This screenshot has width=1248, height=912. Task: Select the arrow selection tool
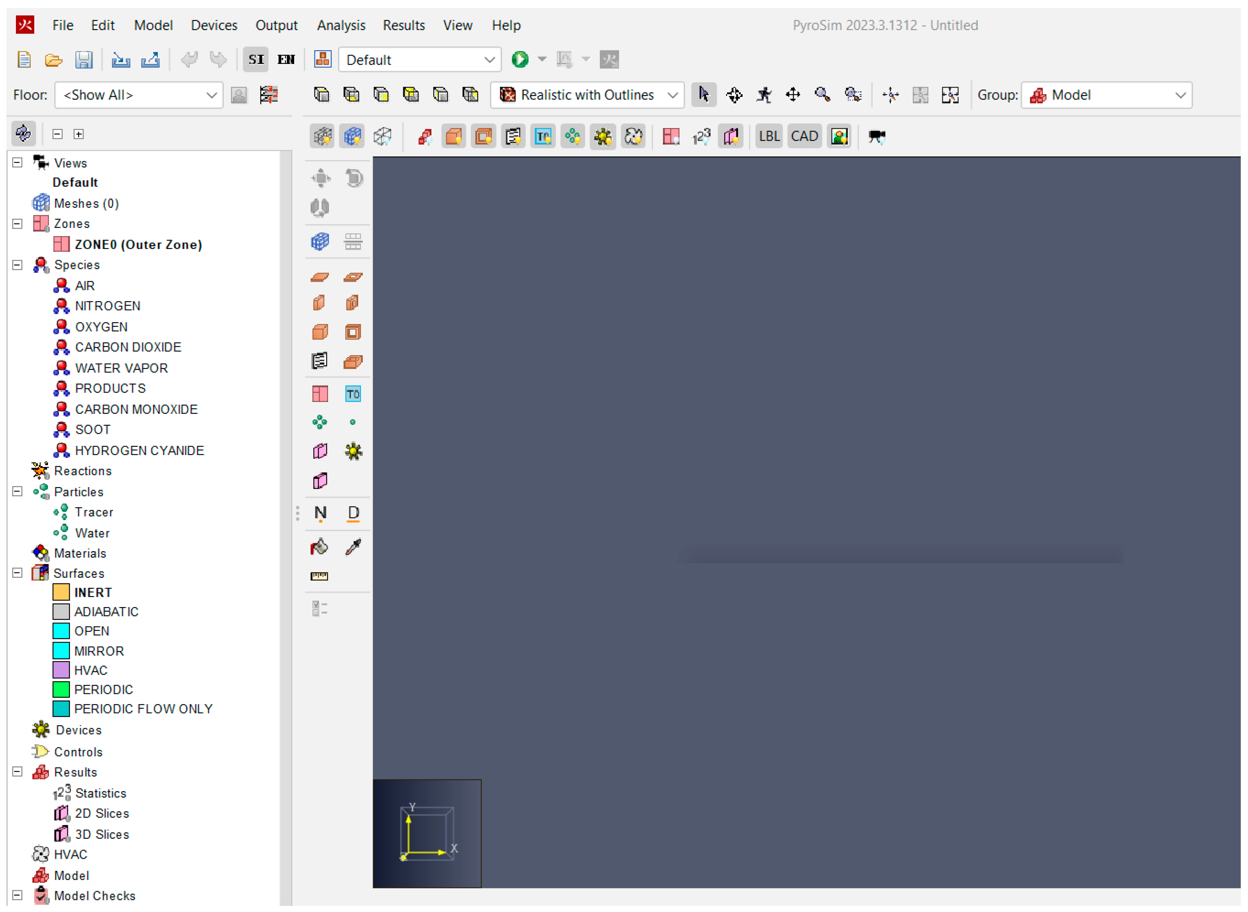704,95
